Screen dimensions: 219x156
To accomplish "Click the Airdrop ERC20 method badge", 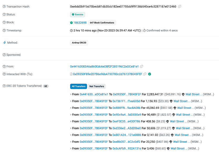I will [x=79, y=43].
